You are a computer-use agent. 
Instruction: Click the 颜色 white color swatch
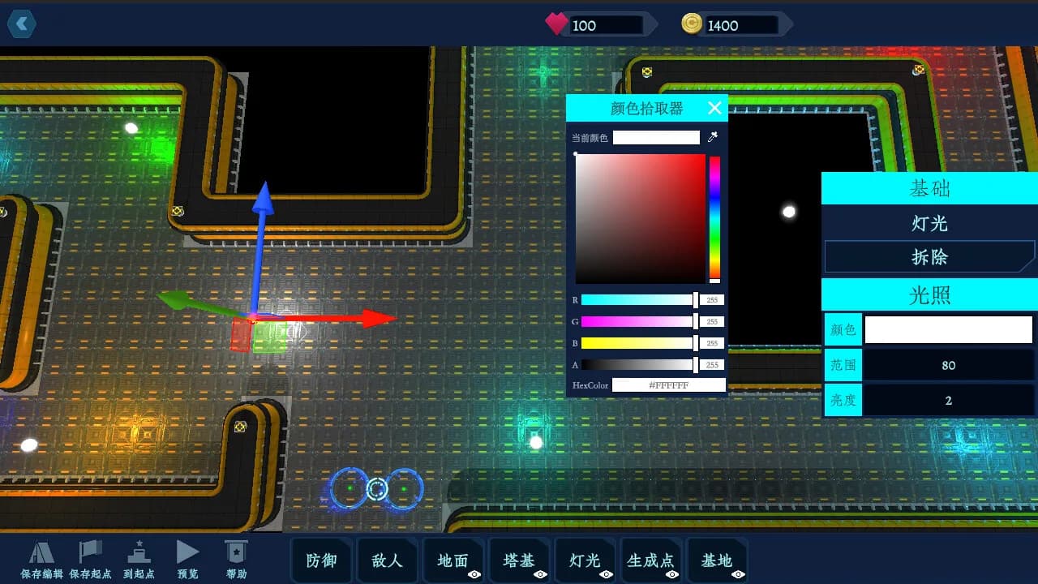click(x=948, y=330)
